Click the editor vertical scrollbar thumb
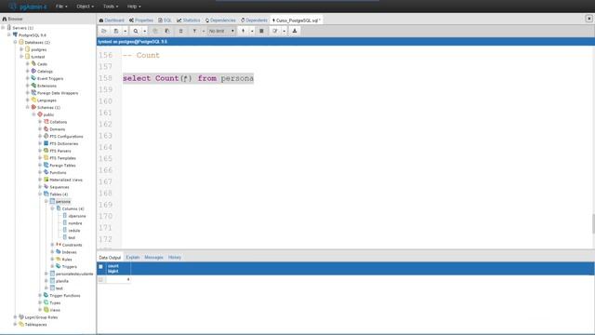 coord(593,223)
